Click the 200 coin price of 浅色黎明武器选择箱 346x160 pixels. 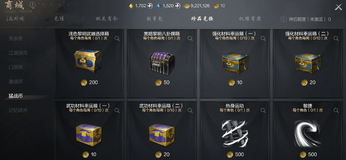[x=89, y=83]
